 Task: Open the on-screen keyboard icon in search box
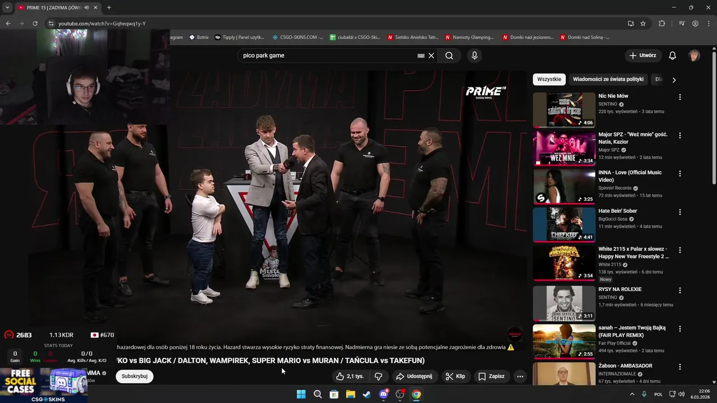(x=421, y=55)
